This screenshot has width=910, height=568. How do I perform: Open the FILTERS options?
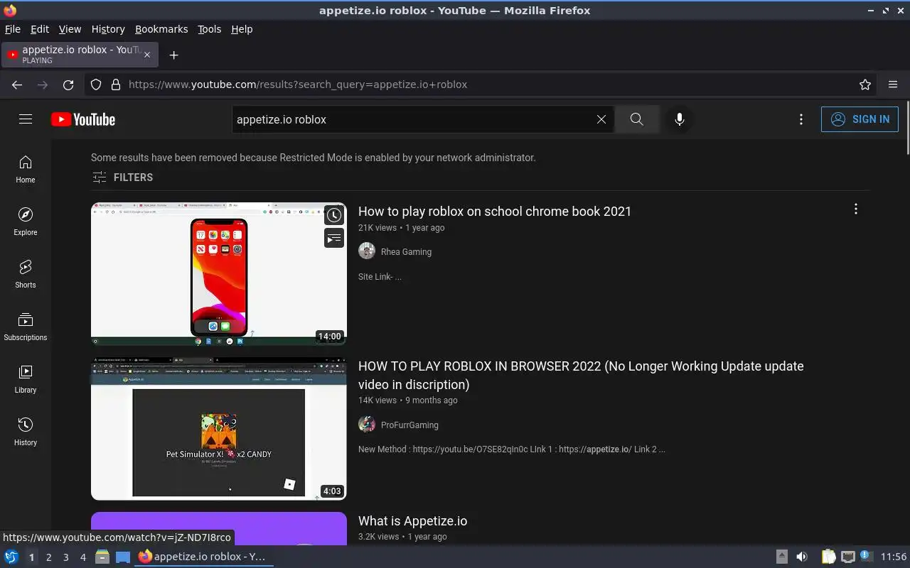(x=122, y=177)
